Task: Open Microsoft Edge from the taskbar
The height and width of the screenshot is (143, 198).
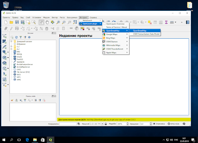Action: (x=27, y=140)
